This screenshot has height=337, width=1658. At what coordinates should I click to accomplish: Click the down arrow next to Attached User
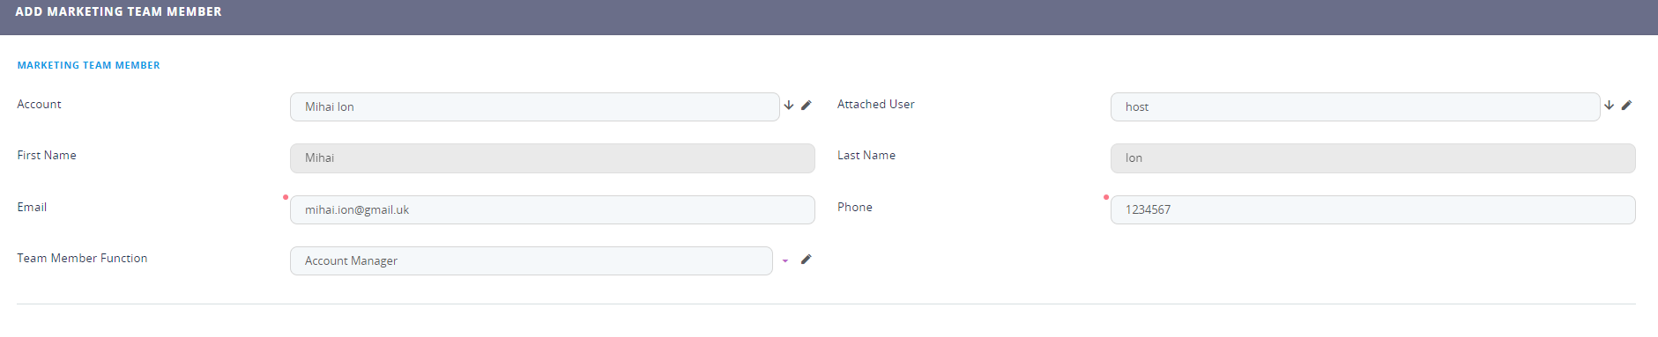(1610, 106)
